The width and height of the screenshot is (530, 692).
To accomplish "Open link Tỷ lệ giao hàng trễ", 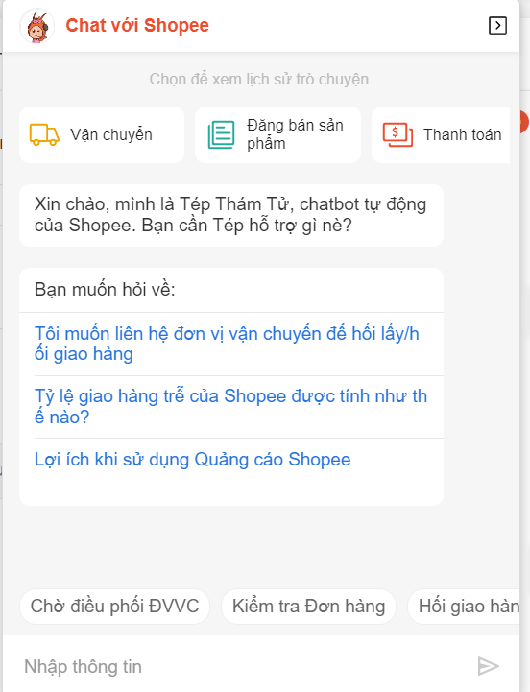I will tap(230, 406).
